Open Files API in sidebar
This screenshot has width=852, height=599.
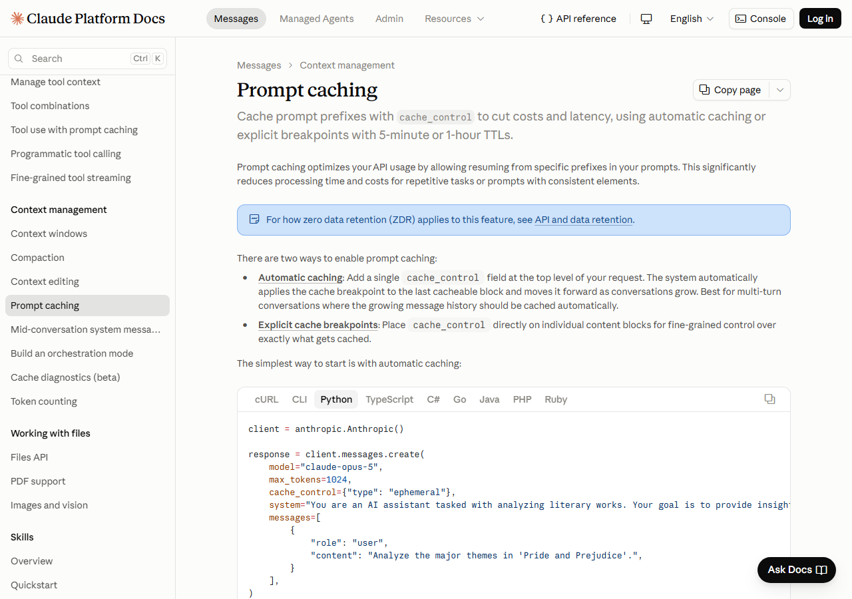87,457
